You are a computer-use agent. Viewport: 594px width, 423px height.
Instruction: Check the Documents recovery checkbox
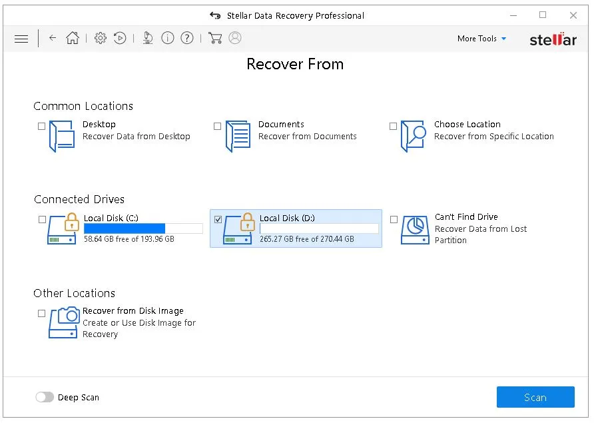(x=217, y=125)
